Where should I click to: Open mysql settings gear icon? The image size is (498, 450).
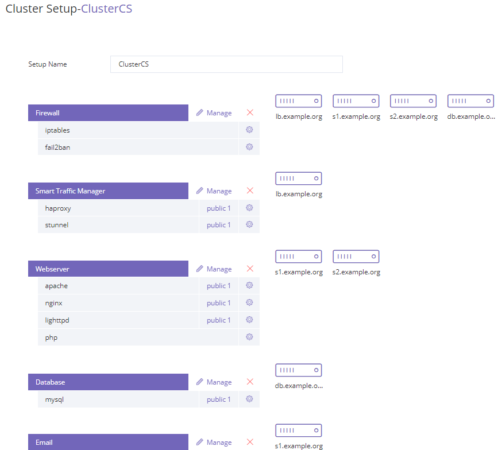tap(249, 399)
